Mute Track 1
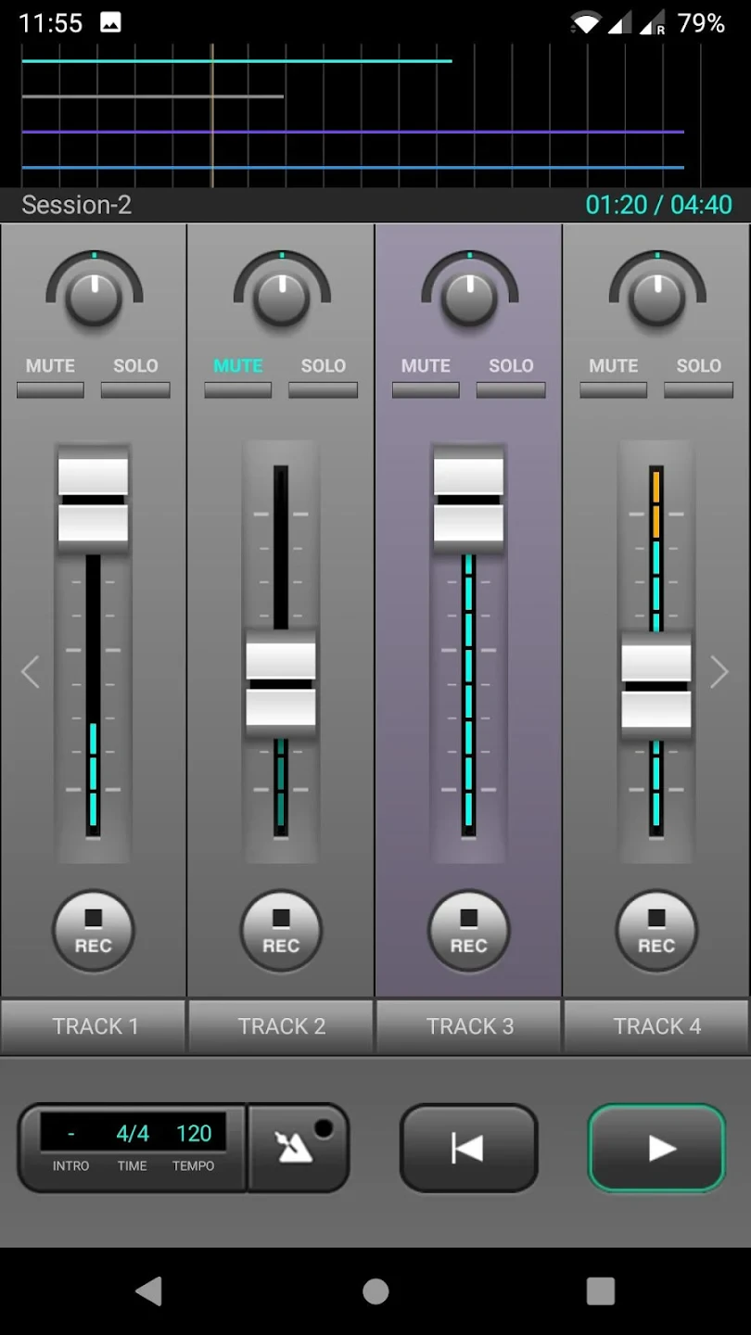 (x=51, y=389)
